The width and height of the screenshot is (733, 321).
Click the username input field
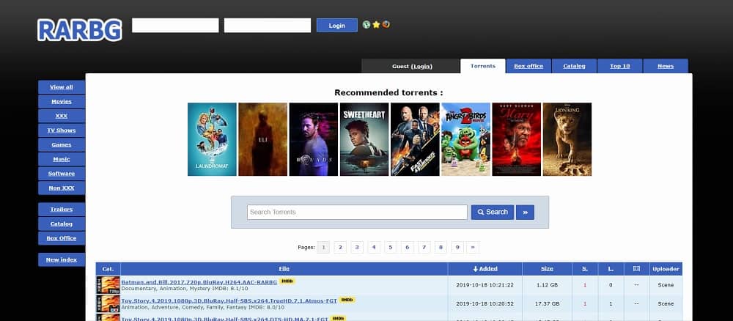[x=175, y=25]
